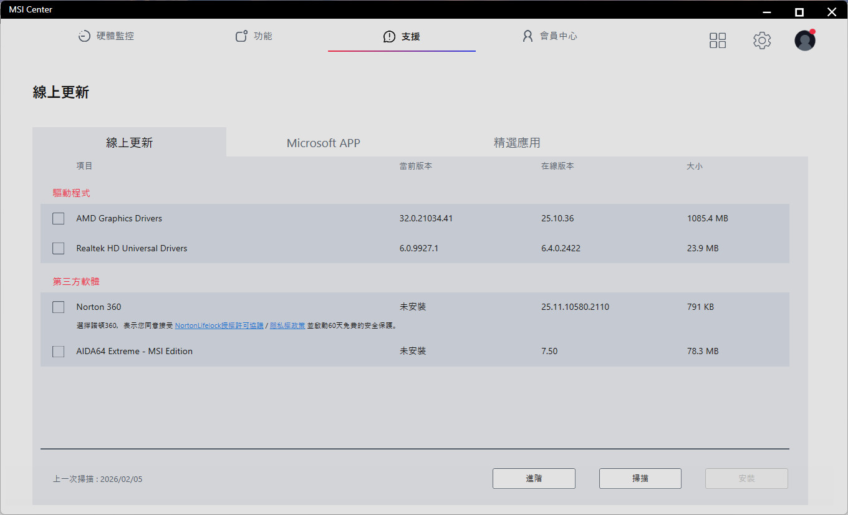Click the 安裝 install button
The height and width of the screenshot is (515, 848).
[746, 479]
